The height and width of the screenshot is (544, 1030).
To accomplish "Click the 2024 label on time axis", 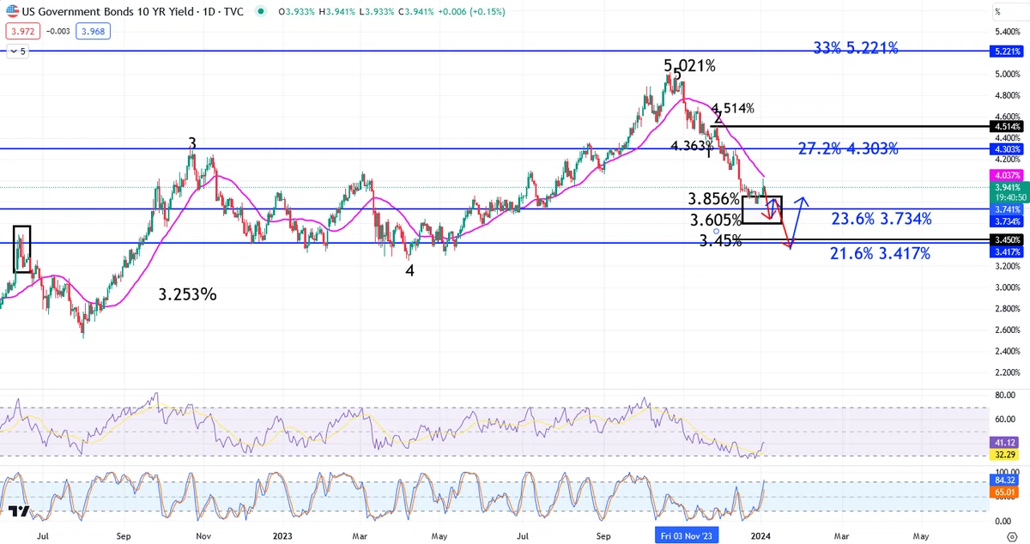I will click(761, 535).
